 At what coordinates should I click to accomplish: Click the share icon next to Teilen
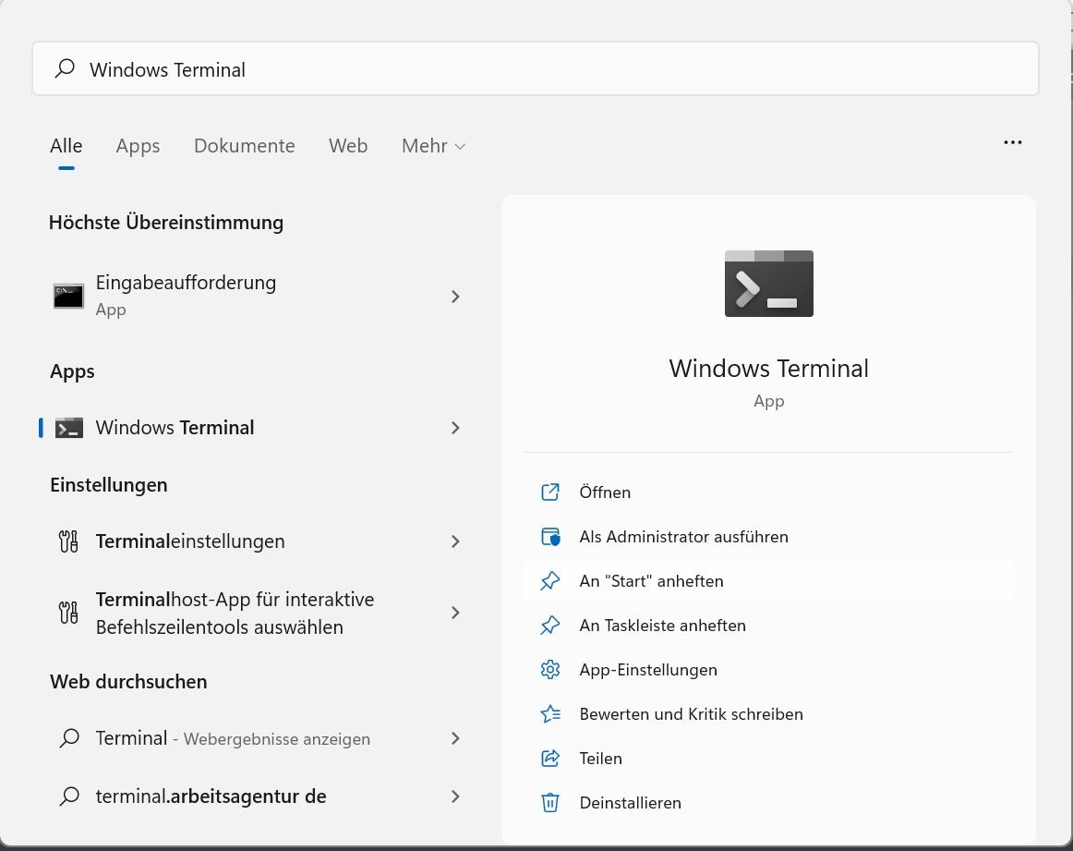tap(550, 759)
